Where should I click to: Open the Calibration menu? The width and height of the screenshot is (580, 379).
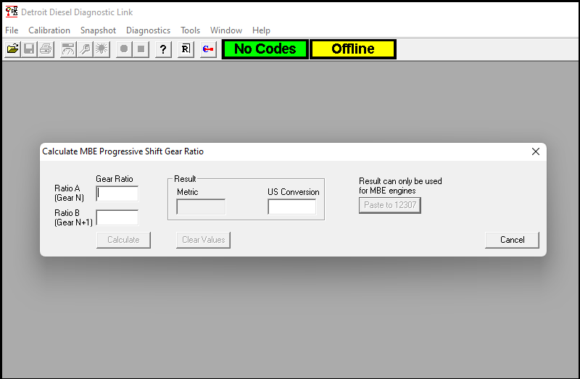(x=49, y=30)
